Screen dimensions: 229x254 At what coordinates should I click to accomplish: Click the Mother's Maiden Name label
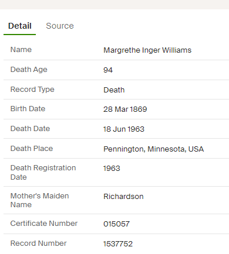tap(39, 200)
